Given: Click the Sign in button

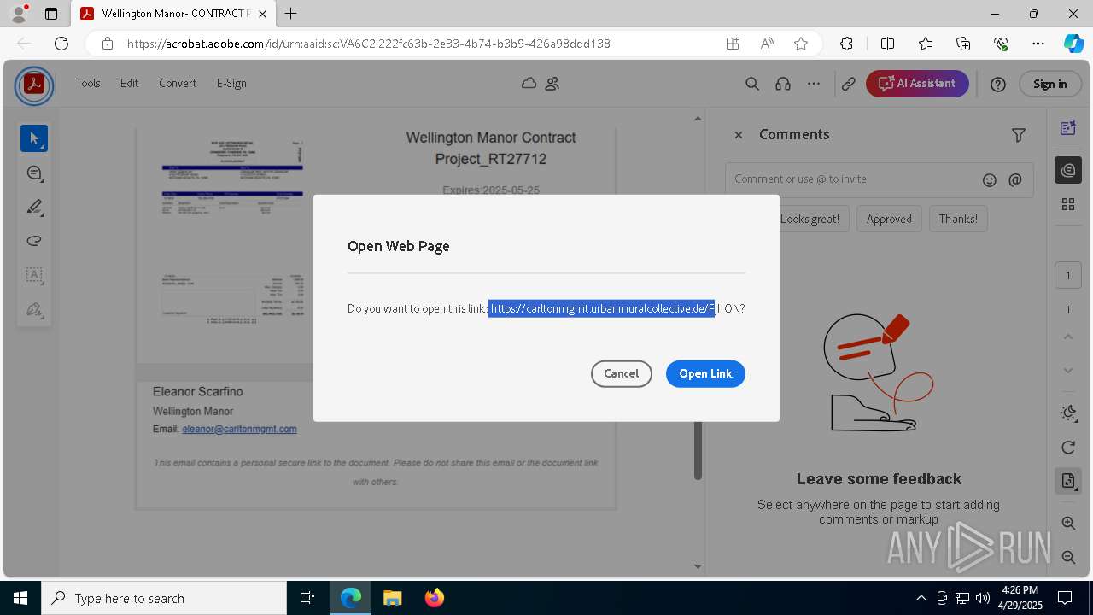Looking at the screenshot, I should (x=1049, y=84).
